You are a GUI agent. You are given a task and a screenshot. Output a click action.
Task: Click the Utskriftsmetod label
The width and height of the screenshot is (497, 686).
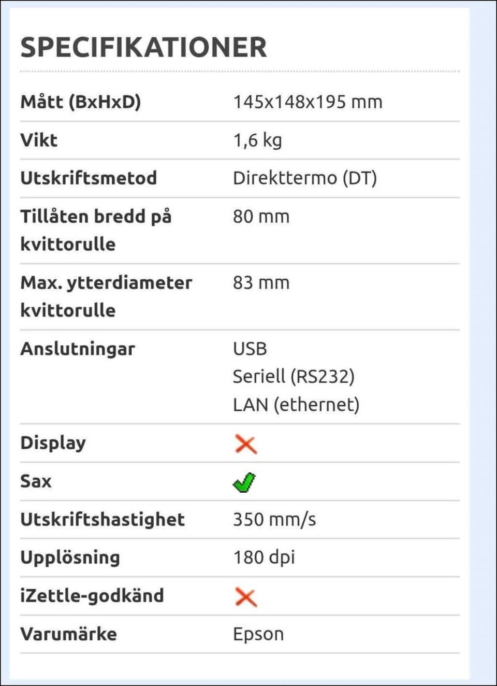[x=89, y=178]
